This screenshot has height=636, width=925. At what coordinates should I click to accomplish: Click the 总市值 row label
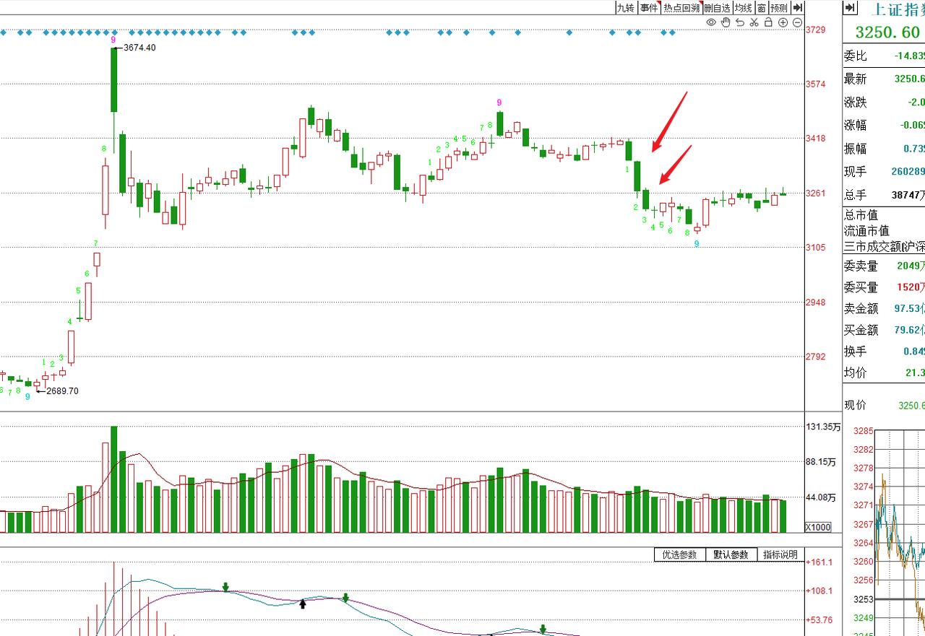coord(861,215)
